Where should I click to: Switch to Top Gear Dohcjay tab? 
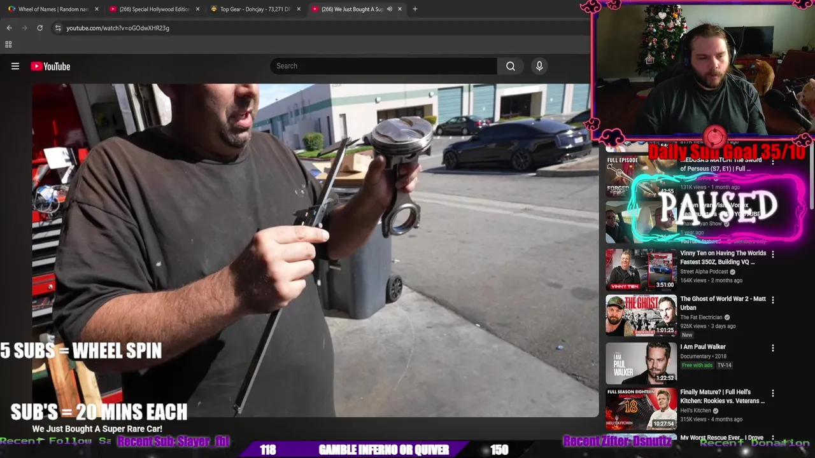(x=255, y=9)
